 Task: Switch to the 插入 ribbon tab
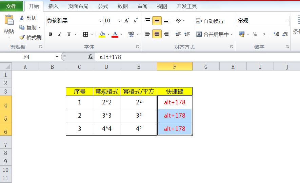[54, 6]
